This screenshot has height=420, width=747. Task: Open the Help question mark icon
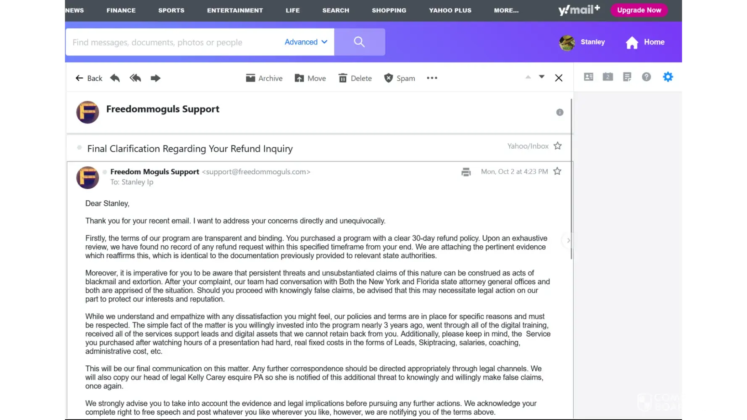coord(646,77)
